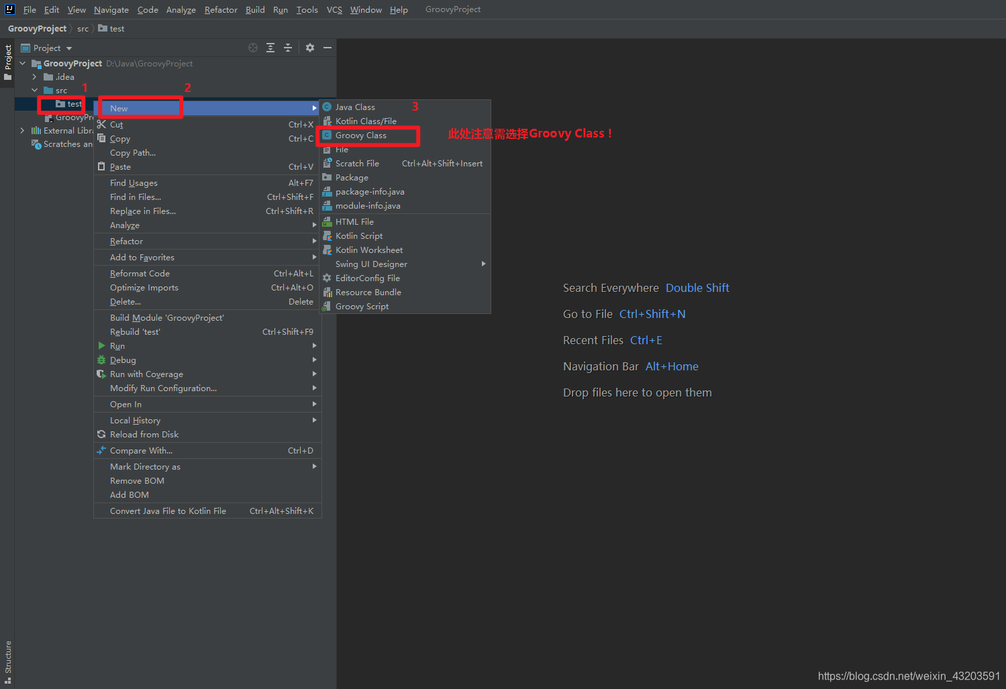Click the Kotlin Worksheet icon
Viewport: 1006px width, 689px height.
327,250
